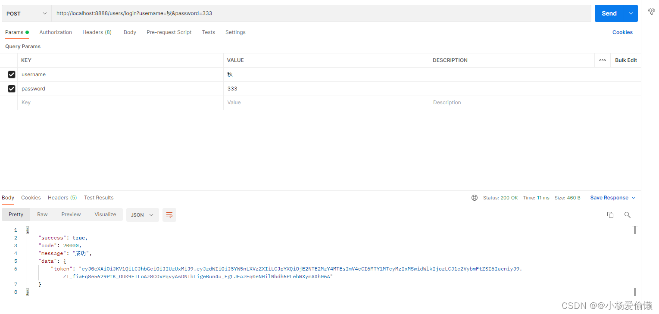Open the Send button dropdown arrow
Screen dimensions: 659x314
(631, 13)
